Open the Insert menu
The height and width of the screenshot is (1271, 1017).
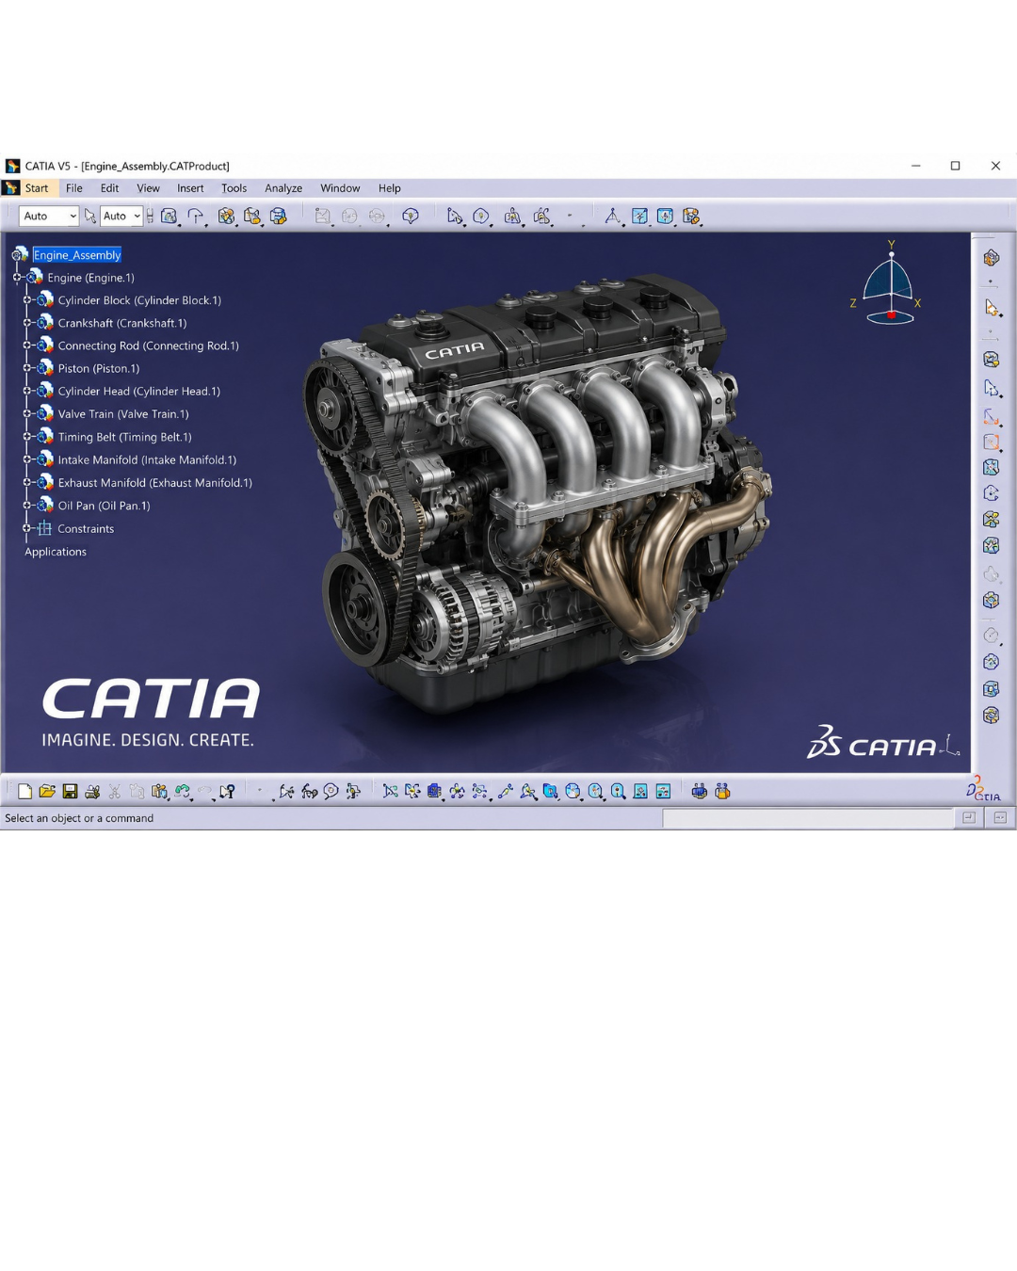[190, 188]
